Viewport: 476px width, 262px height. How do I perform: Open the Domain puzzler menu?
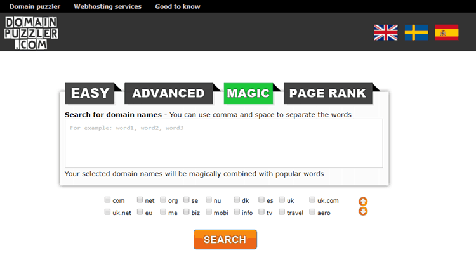coord(35,6)
